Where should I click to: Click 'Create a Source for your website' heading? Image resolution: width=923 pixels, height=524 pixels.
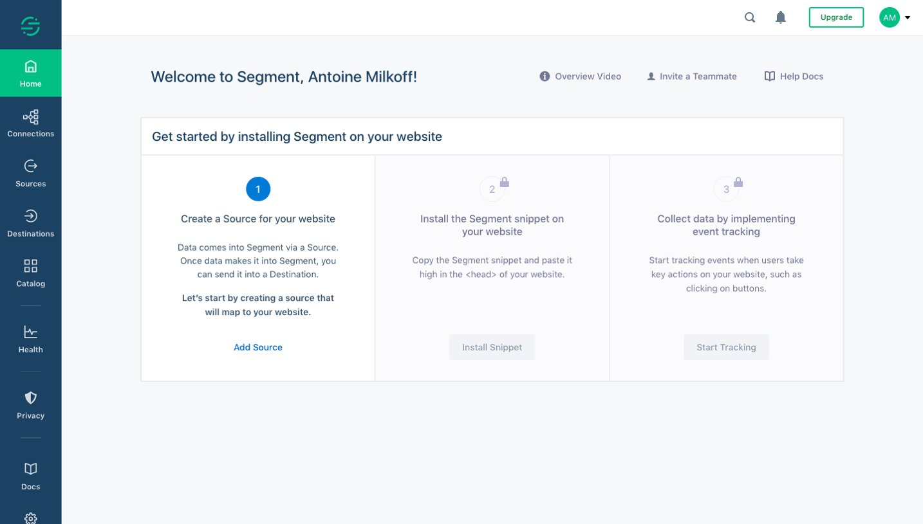coord(258,219)
